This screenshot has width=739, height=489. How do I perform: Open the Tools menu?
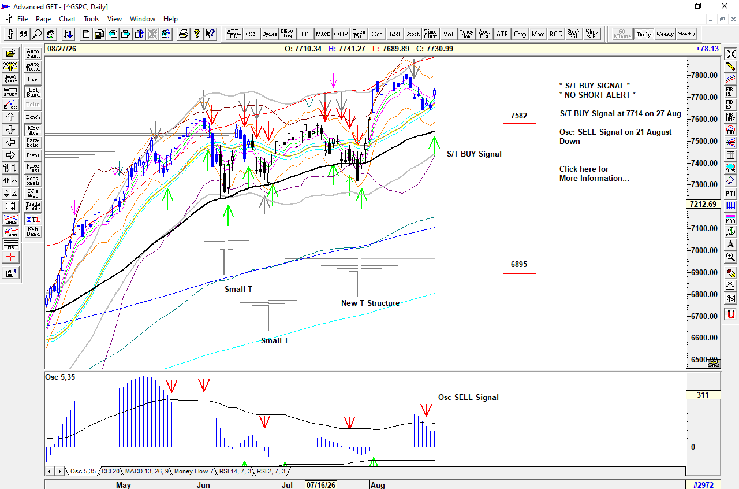pos(92,19)
